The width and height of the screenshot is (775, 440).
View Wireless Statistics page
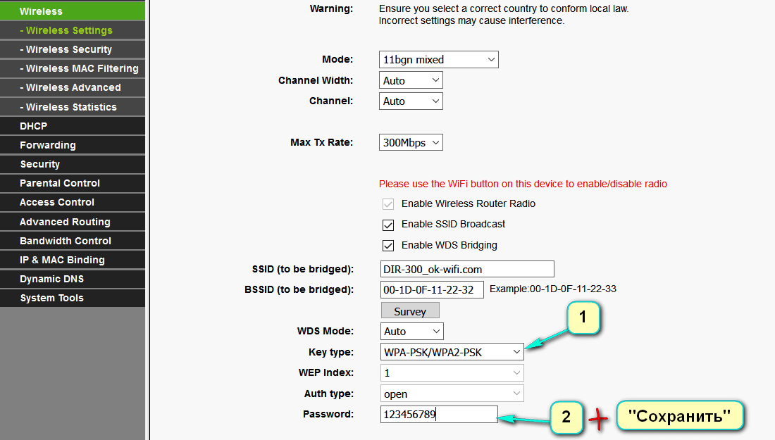(73, 107)
